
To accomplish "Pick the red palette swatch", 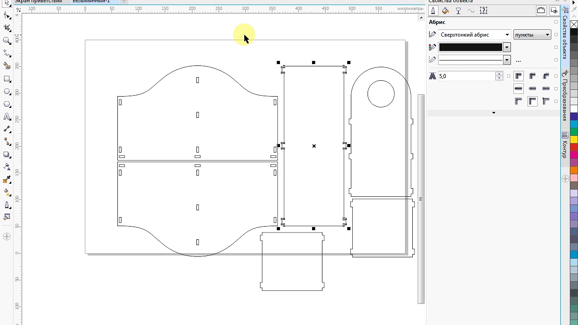I will [574, 147].
